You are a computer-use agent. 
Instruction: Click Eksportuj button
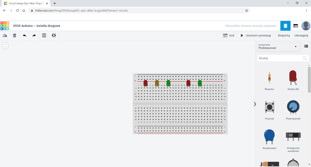[x=284, y=36]
